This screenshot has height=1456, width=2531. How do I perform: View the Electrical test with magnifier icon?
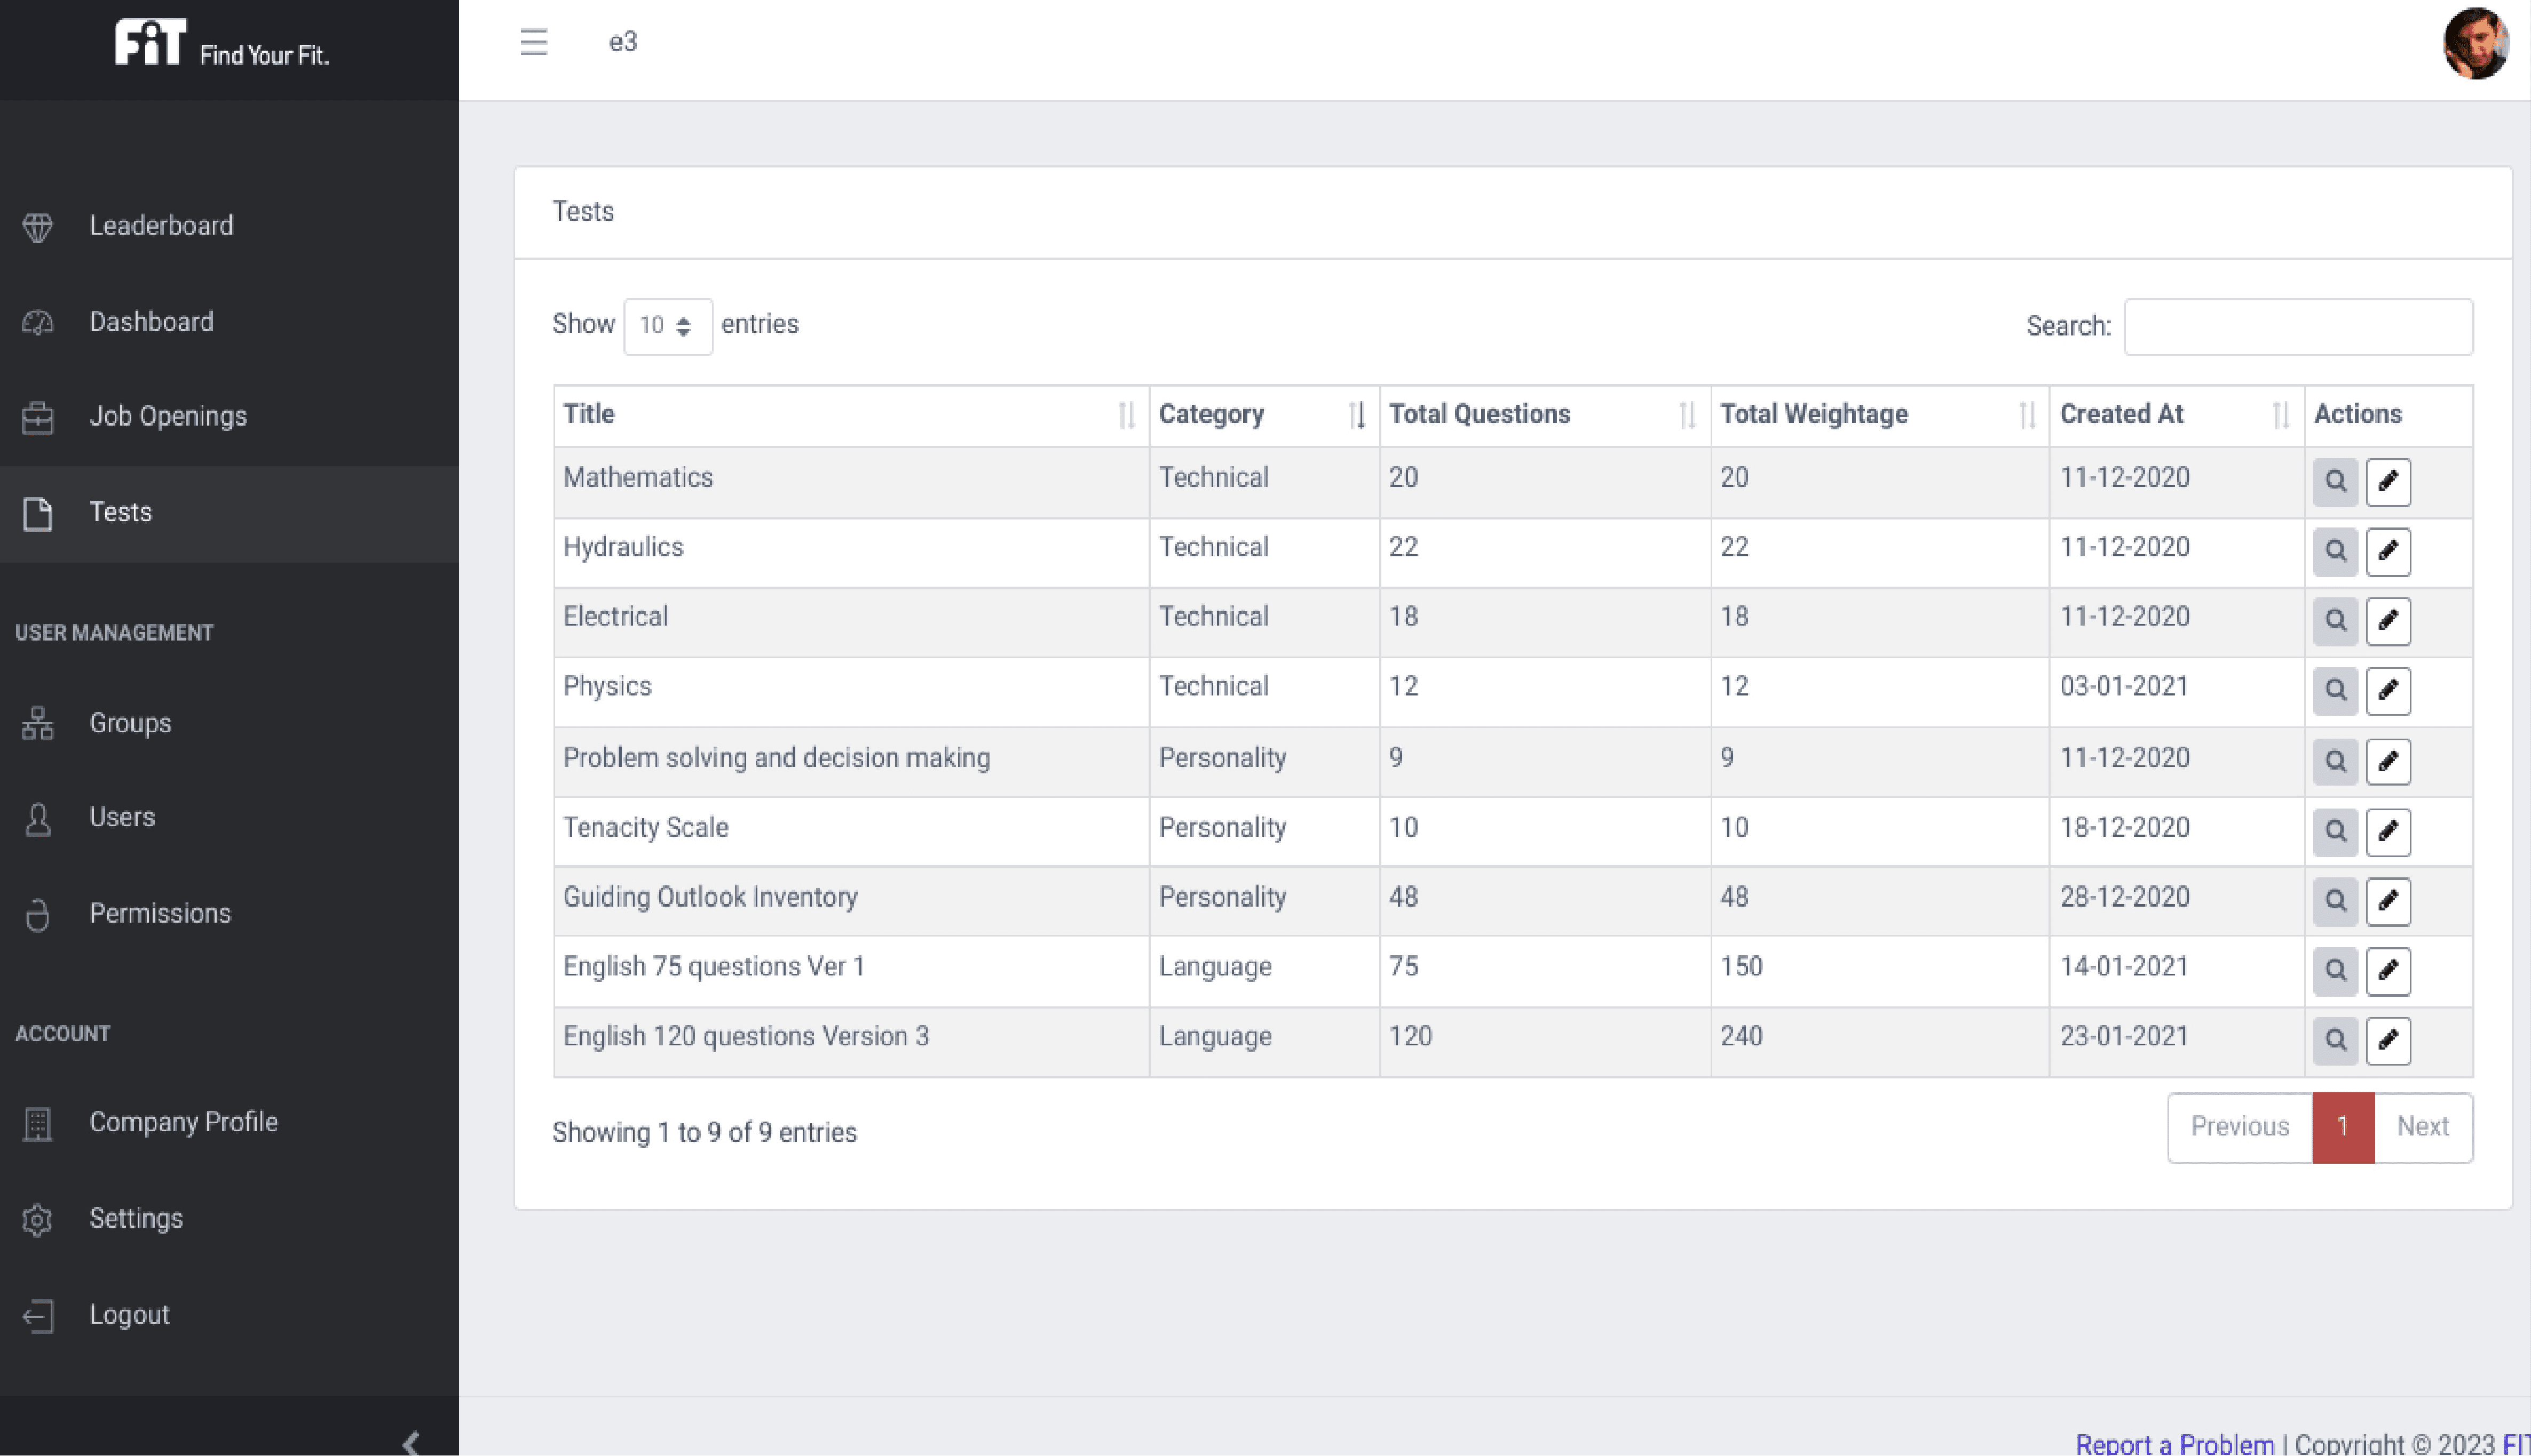click(2335, 621)
